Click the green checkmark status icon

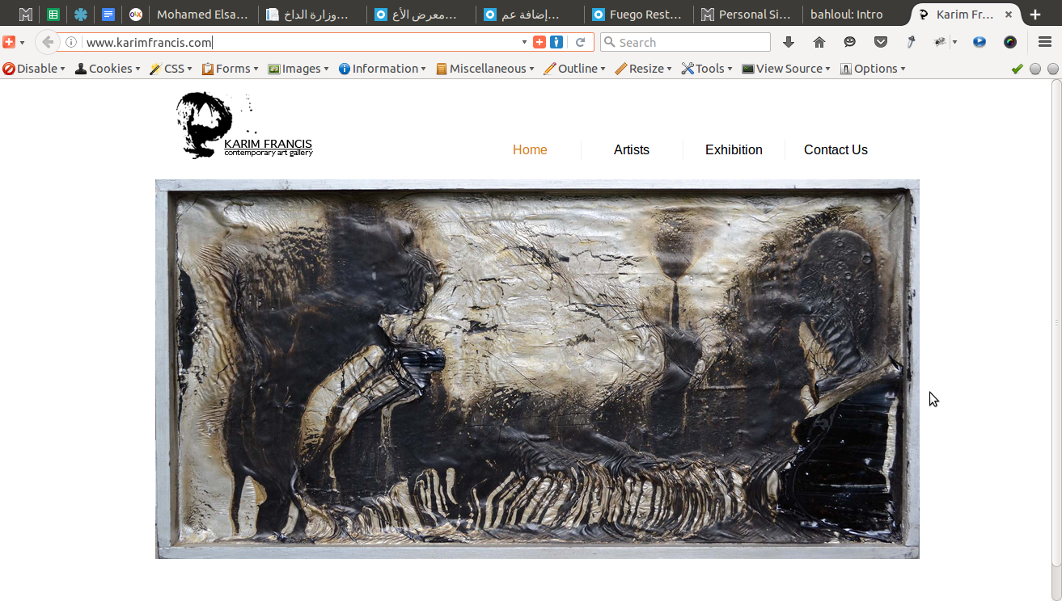(1018, 69)
